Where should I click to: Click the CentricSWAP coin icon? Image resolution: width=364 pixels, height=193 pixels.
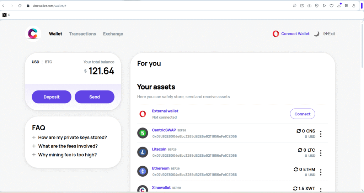click(143, 133)
